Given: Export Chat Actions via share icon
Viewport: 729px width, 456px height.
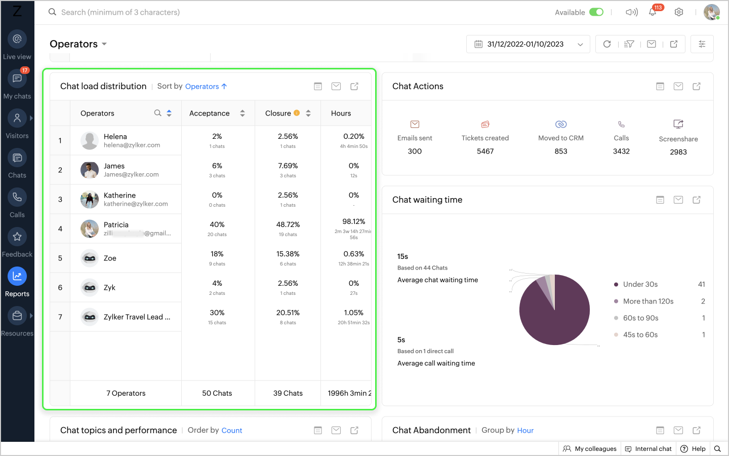Looking at the screenshot, I should click(x=697, y=87).
